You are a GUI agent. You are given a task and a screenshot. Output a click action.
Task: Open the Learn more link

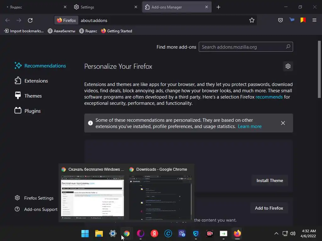pos(250,126)
